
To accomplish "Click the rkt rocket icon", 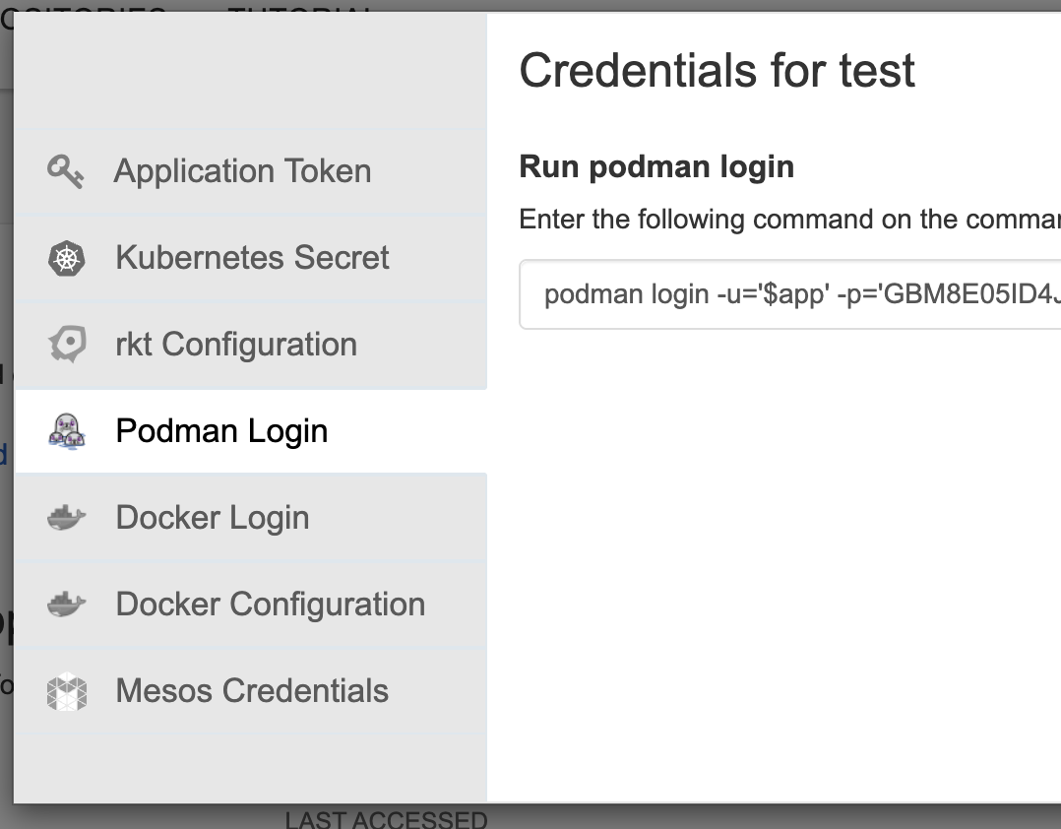I will 67,345.
